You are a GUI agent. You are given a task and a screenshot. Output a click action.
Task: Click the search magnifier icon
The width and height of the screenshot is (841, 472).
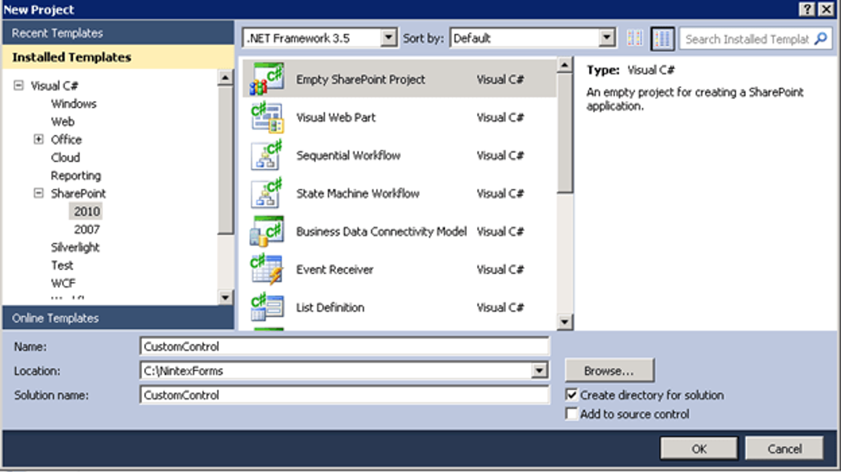point(820,39)
